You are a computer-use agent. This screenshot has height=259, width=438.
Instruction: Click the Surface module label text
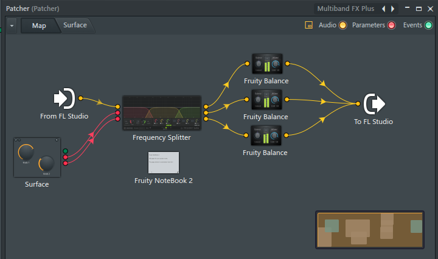click(37, 184)
